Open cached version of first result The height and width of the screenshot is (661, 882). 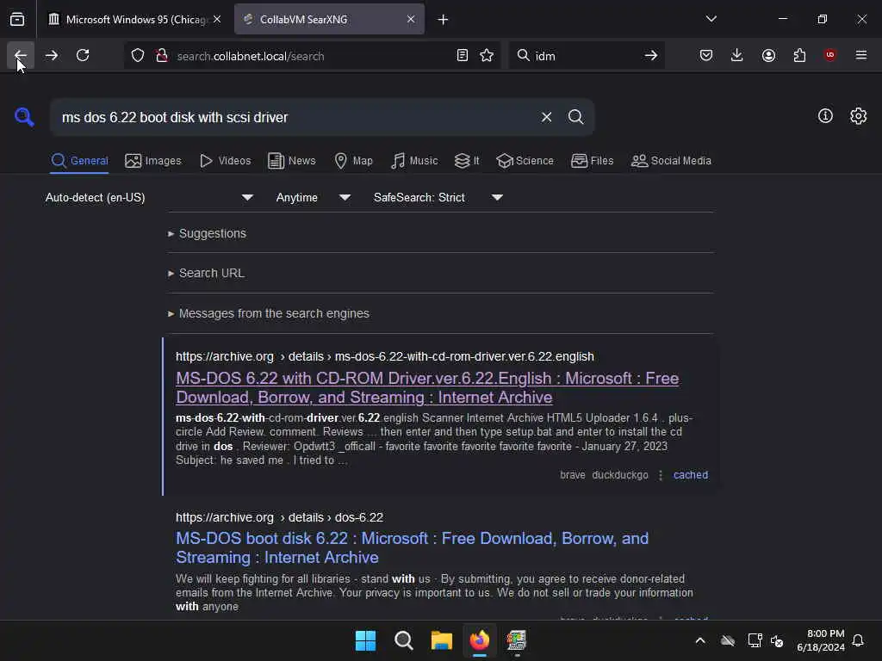pos(690,475)
